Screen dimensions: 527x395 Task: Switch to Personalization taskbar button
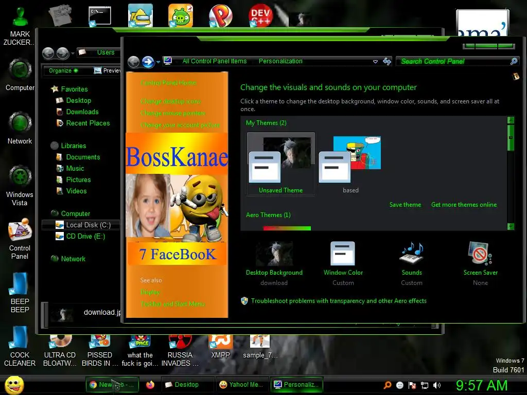[x=297, y=385]
